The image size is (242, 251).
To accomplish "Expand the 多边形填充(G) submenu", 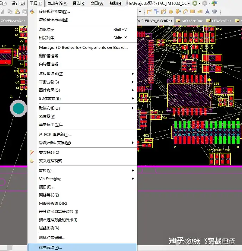I will tap(51, 74).
